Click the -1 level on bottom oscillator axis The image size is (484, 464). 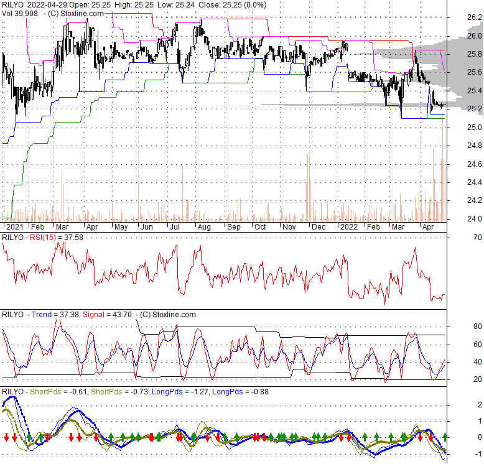[x=478, y=454]
